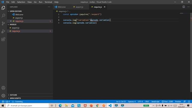The image size is (192, 108).
Task: Open the Search view in activity bar
Action: pyautogui.click(x=3, y=16)
